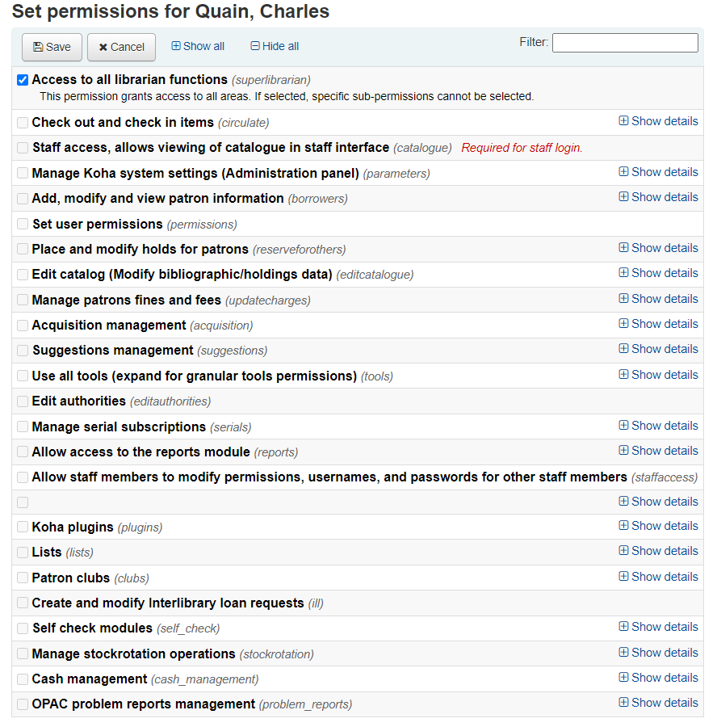Click the Save button
The image size is (717, 727).
[x=52, y=47]
